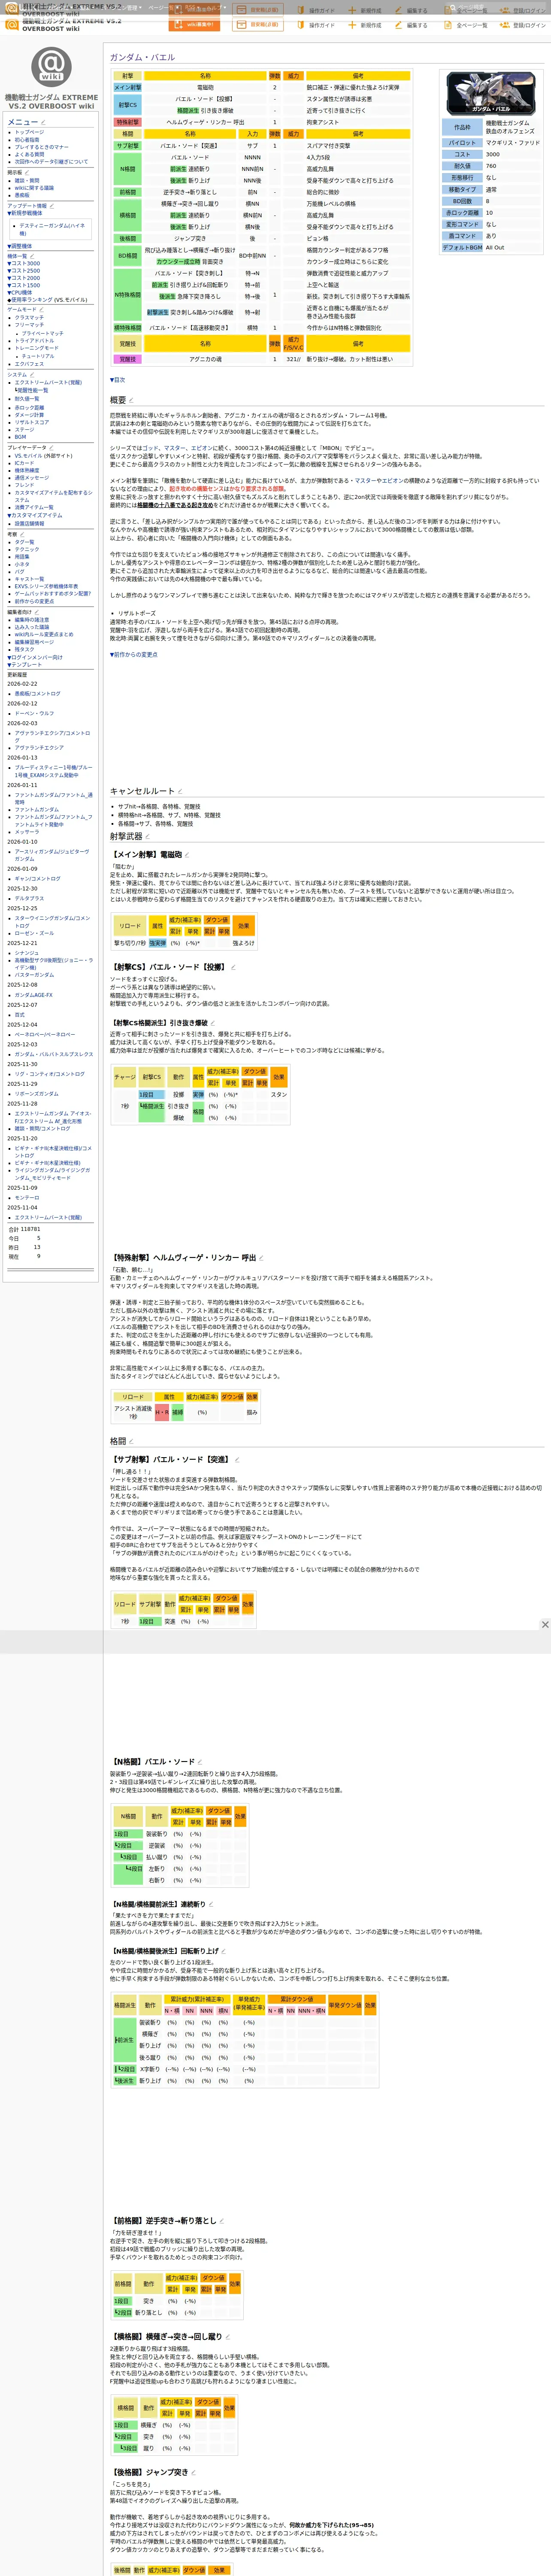Click the orange wiki募集中 button
This screenshot has height=2576, width=551.
194,24
